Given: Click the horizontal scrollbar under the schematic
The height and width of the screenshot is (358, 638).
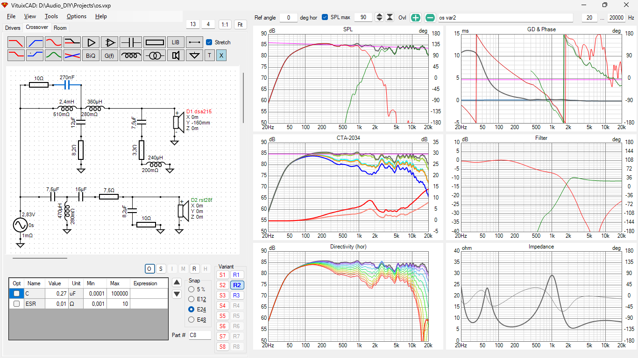Looking at the screenshot, I should pos(40,258).
